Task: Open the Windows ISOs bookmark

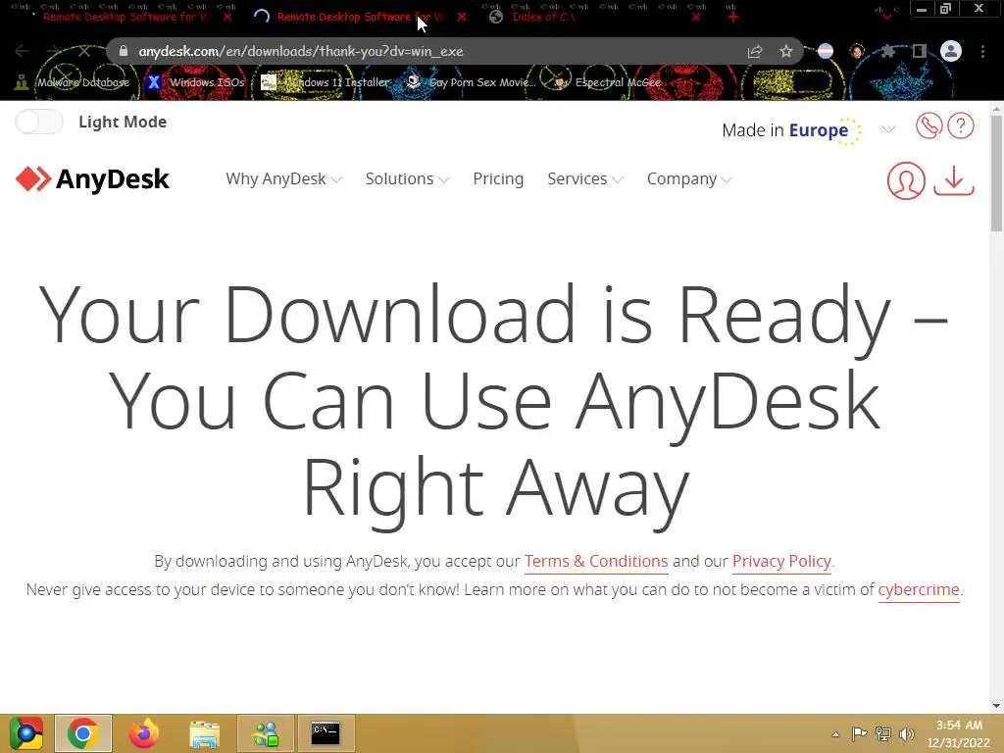Action: (196, 82)
